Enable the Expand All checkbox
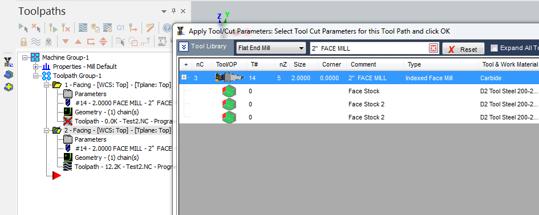Viewport: 539px width, 215px height. (x=495, y=48)
